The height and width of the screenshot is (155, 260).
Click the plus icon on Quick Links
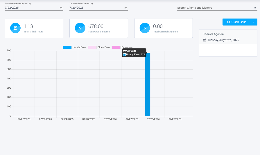pos(228,22)
